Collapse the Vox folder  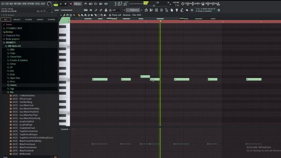pyautogui.click(x=12, y=92)
